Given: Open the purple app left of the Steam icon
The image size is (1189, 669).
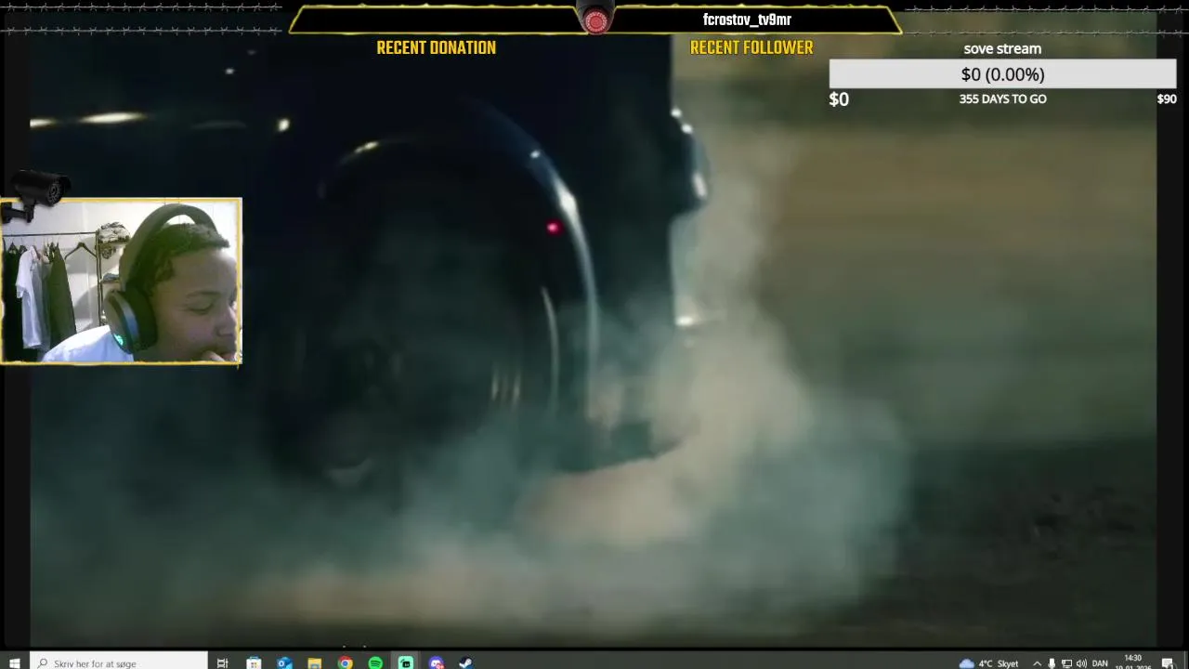Looking at the screenshot, I should 437,662.
